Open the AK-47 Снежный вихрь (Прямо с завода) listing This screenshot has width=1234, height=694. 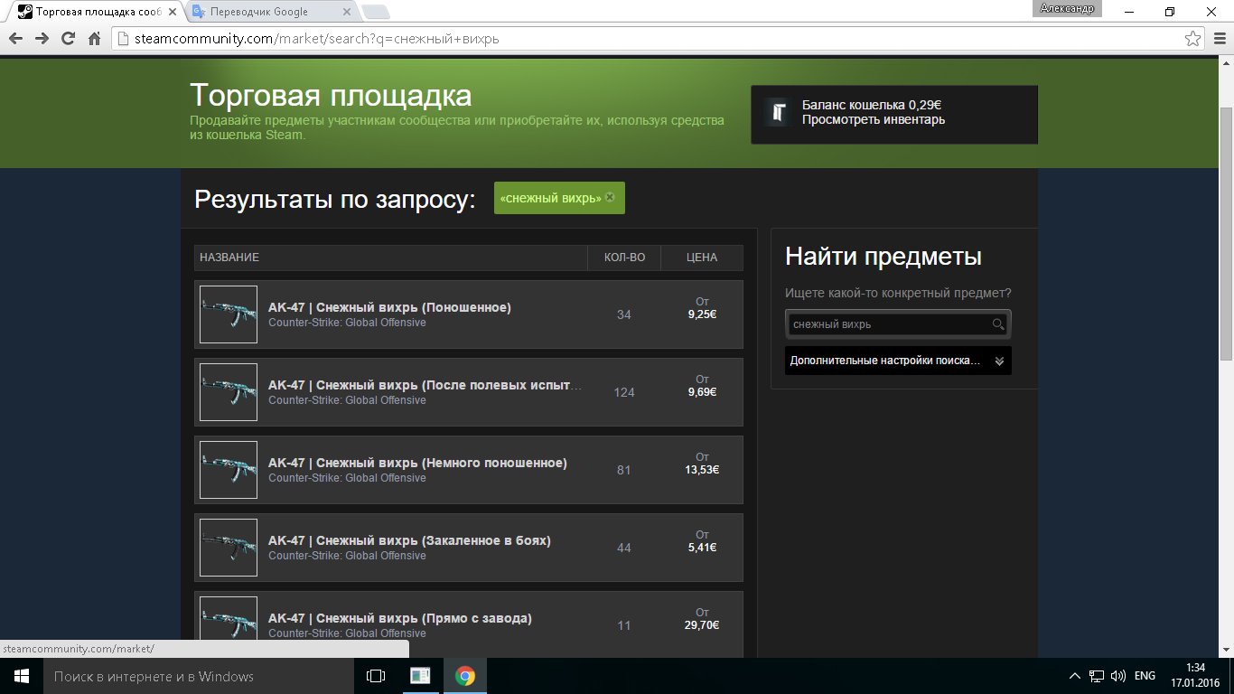(469, 625)
